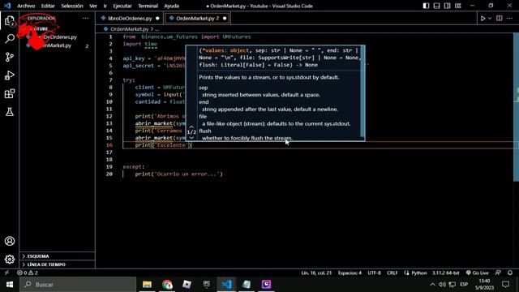Click OrdenMarket.py in the breadcrumb
This screenshot has width=519, height=292.
130,29
